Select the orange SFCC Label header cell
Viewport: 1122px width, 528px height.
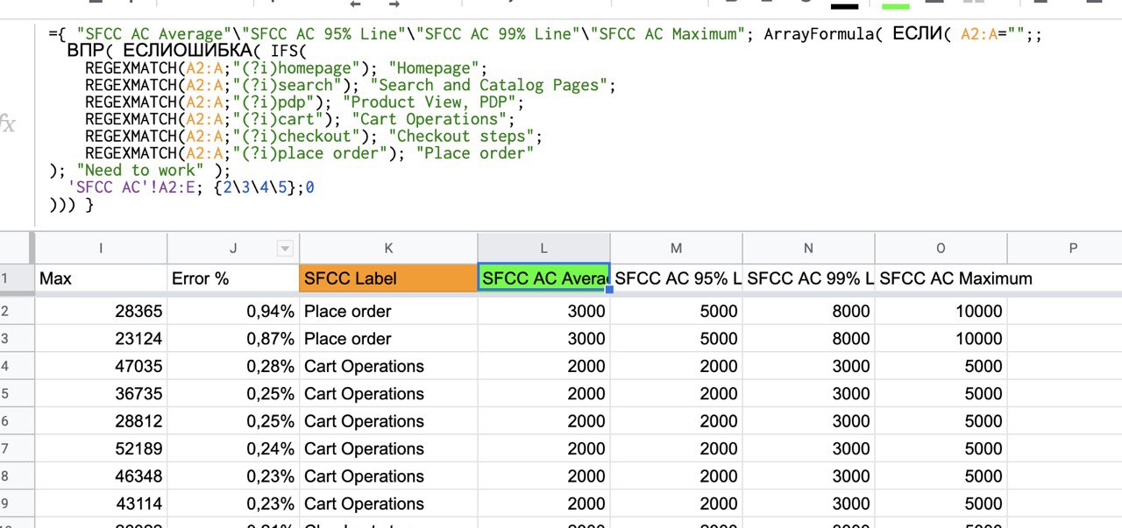(388, 278)
